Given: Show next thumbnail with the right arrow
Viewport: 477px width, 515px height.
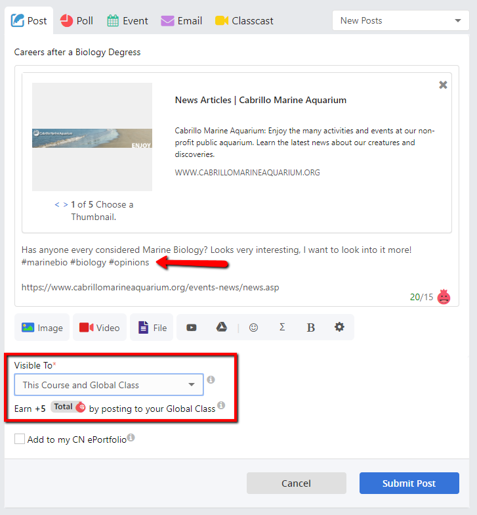Looking at the screenshot, I should (66, 205).
